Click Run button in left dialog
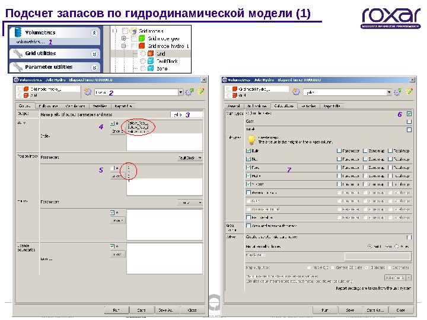The width and height of the screenshot is (427, 320). coord(116,310)
